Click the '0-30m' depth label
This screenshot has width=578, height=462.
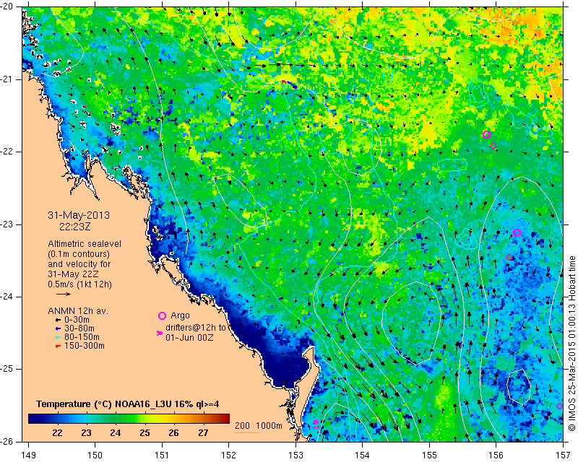77,320
